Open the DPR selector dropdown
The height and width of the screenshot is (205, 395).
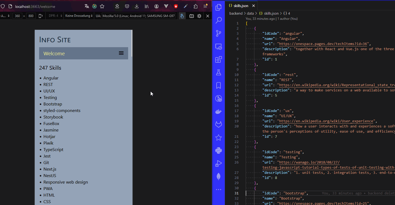coord(55,16)
